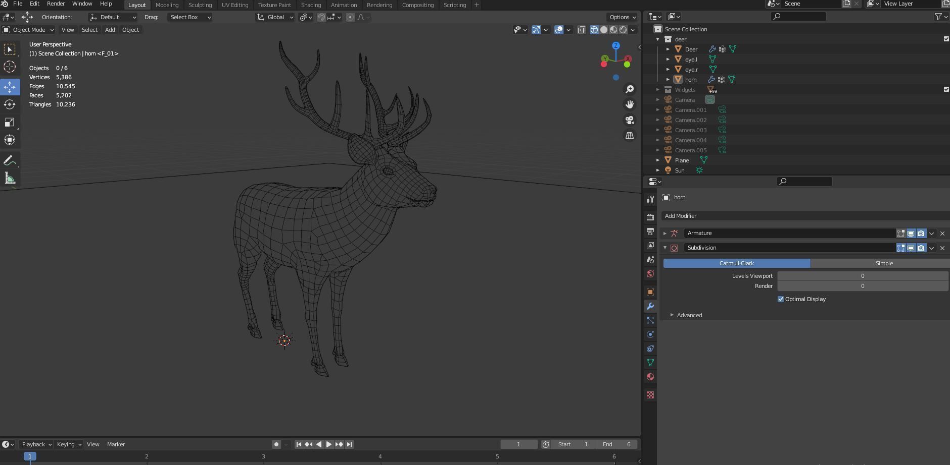Switch to the Shading workspace tab

click(311, 5)
